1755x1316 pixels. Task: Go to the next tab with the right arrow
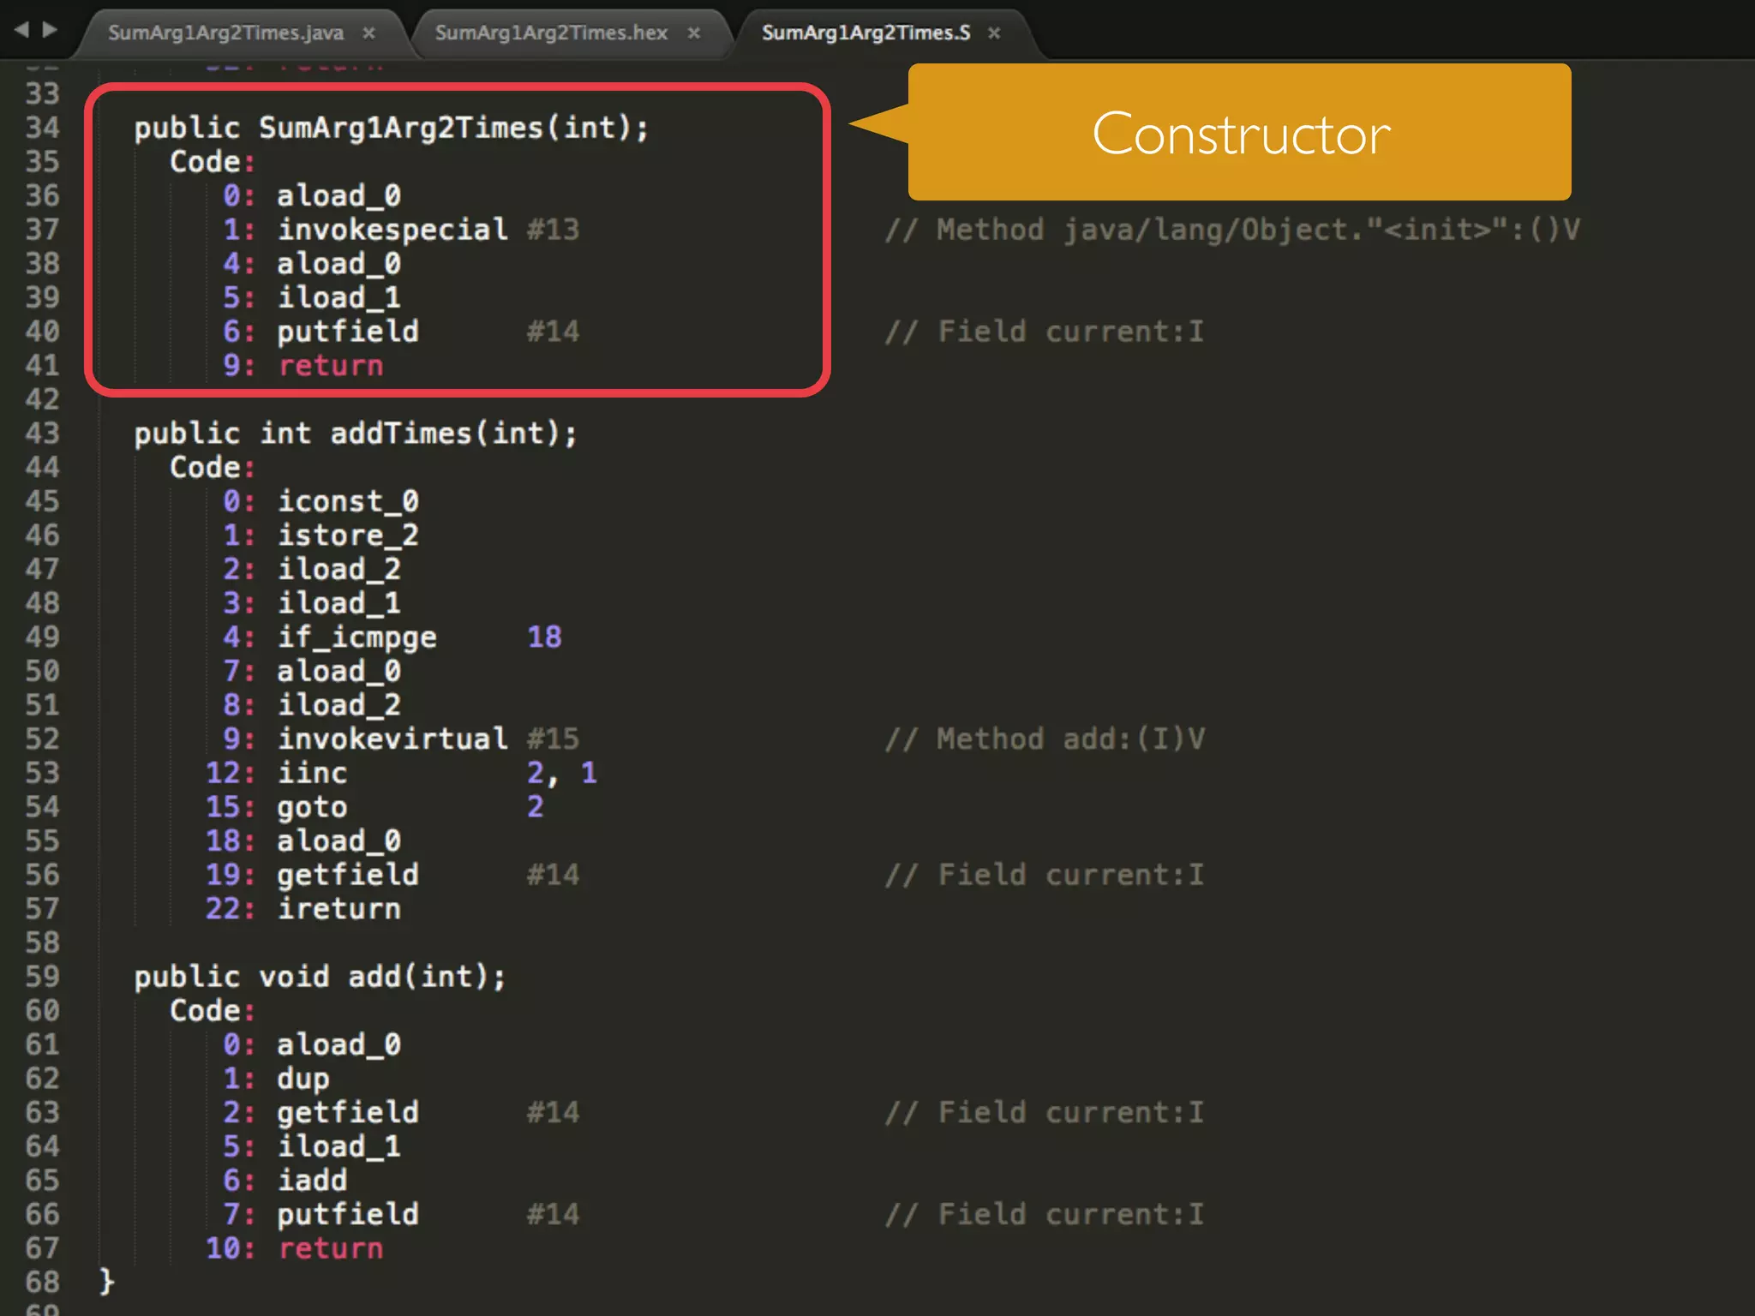point(50,30)
